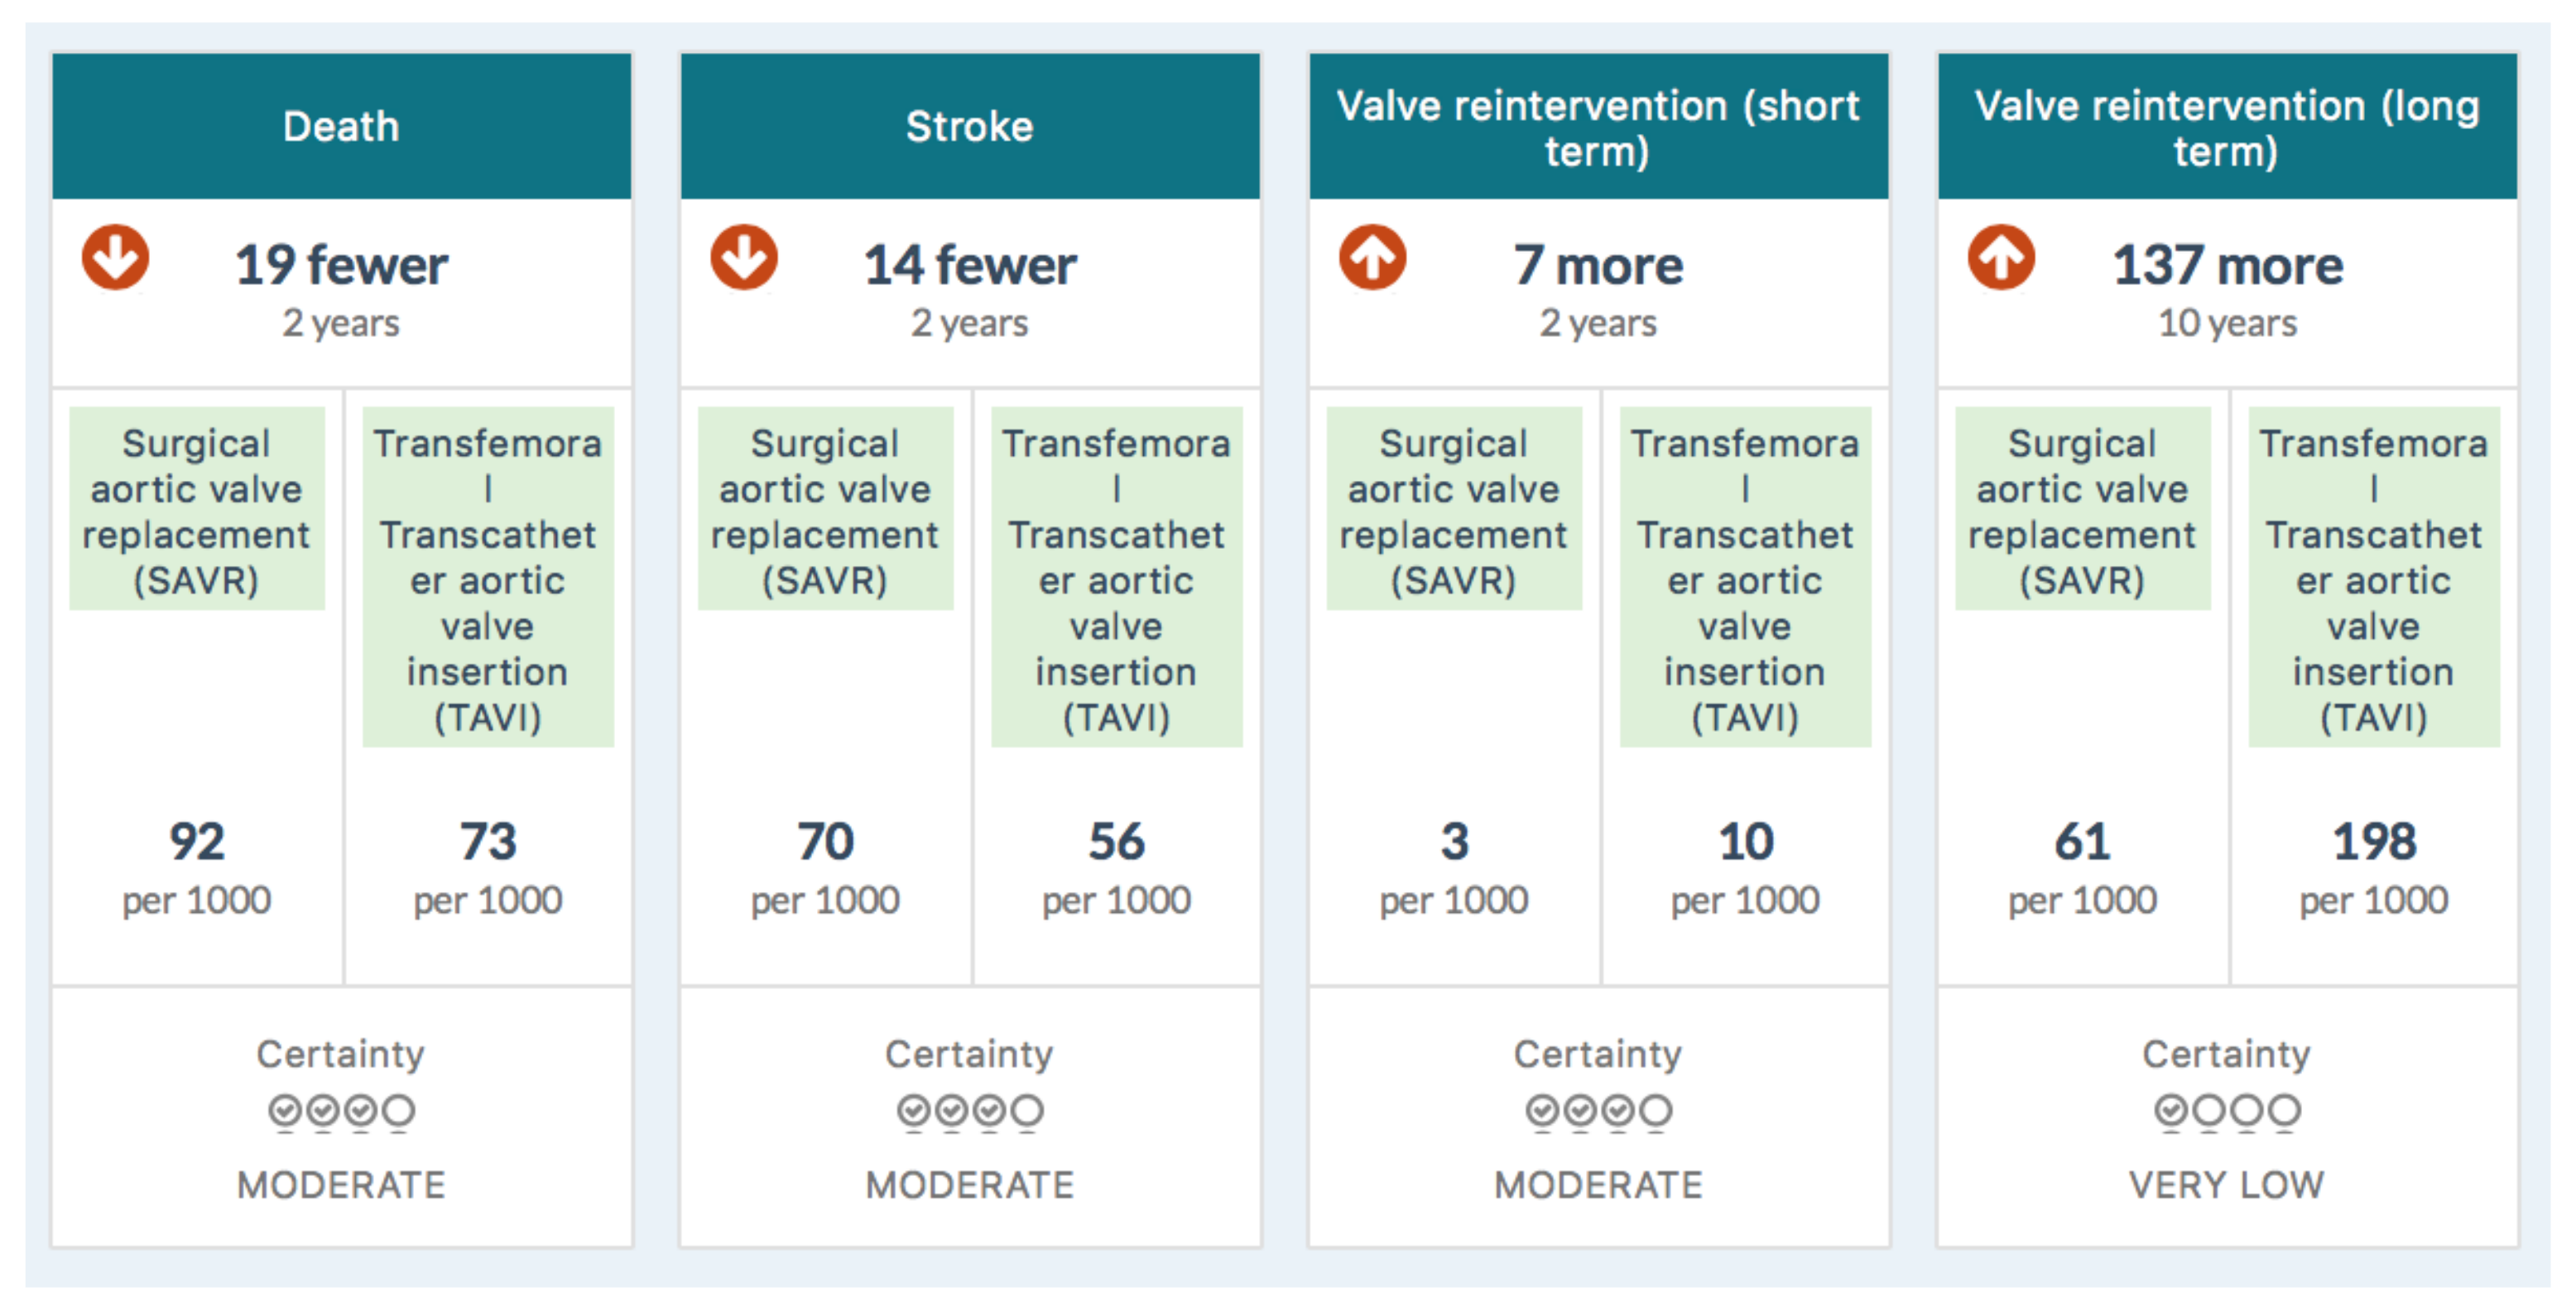Click TAVI green label in Stroke card
The height and width of the screenshot is (1311, 2576).
point(1116,578)
